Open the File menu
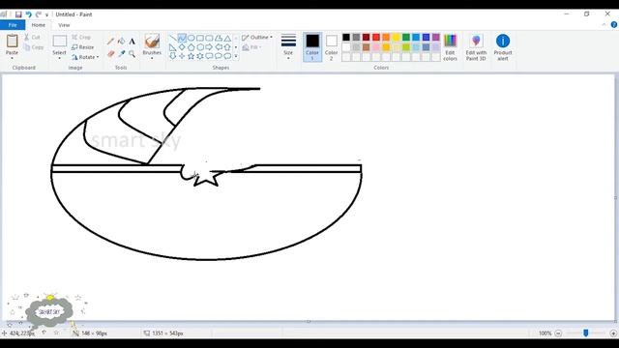Screen dimensions: 619x348 point(13,25)
